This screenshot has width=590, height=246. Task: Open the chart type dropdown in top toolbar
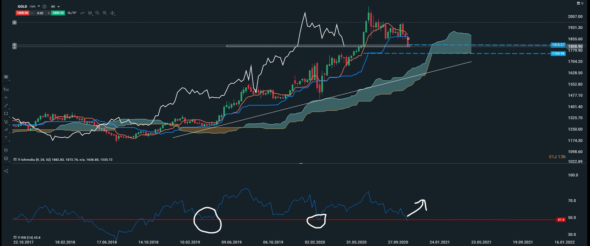click(x=90, y=13)
